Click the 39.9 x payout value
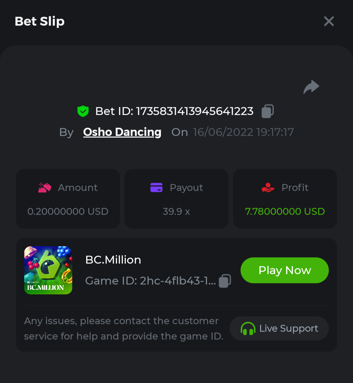Screen dimensions: 353x383 click(x=176, y=211)
